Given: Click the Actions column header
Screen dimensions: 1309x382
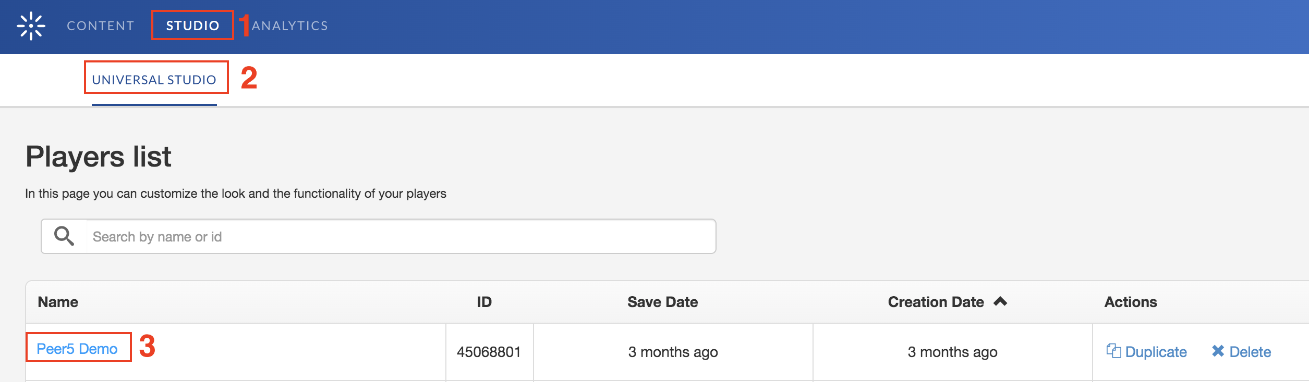Looking at the screenshot, I should coord(1131,302).
